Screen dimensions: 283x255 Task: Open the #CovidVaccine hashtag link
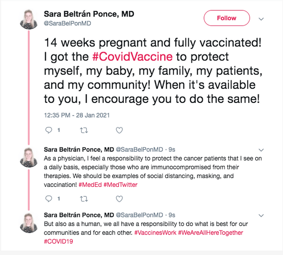coord(133,57)
